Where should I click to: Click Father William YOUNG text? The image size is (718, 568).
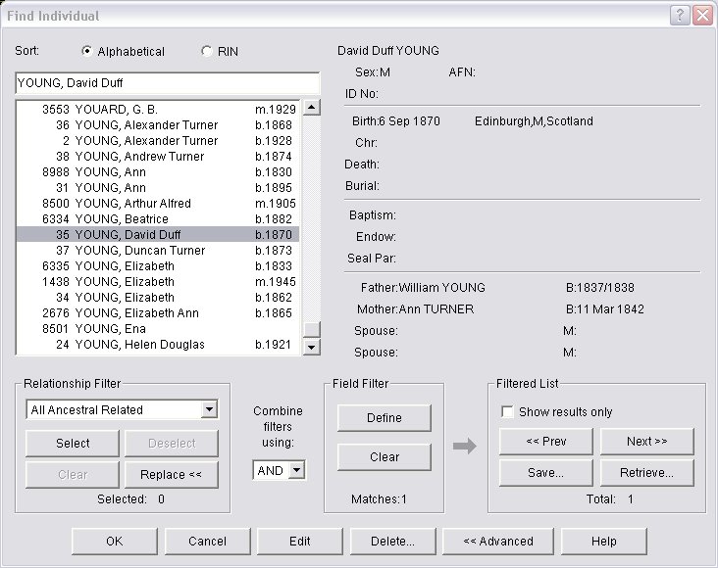click(x=423, y=288)
